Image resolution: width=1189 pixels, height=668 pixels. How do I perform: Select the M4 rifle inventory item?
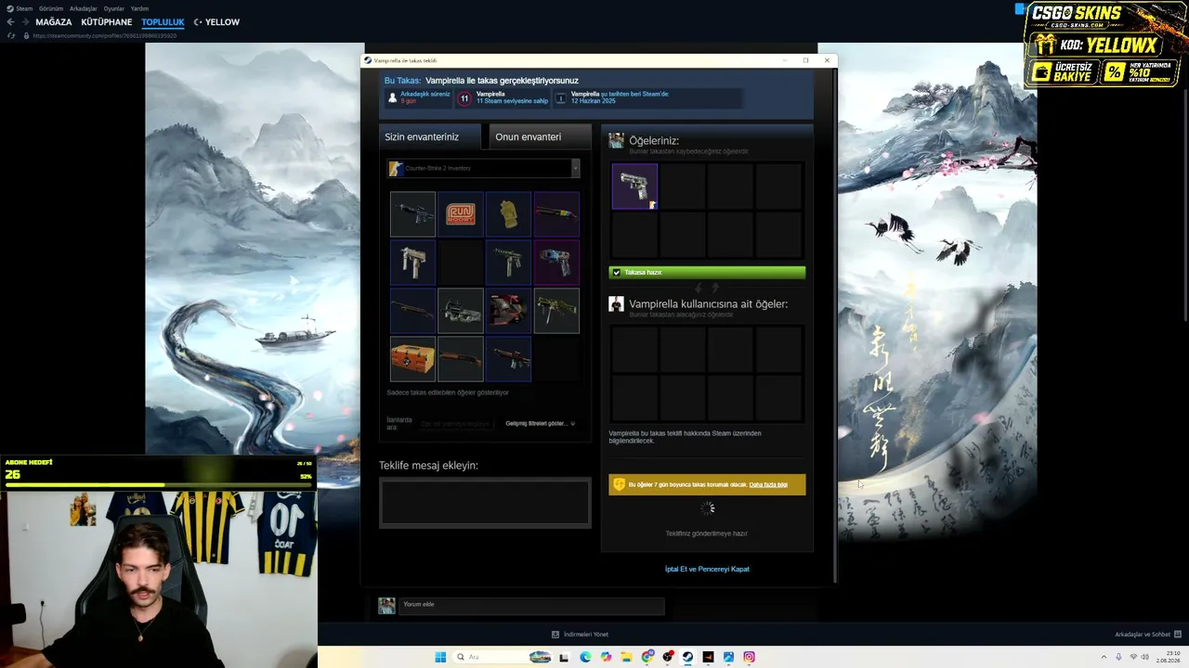412,215
